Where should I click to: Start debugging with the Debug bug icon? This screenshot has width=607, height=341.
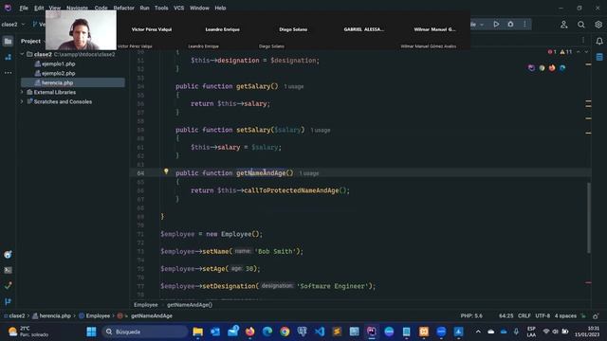[x=510, y=24]
